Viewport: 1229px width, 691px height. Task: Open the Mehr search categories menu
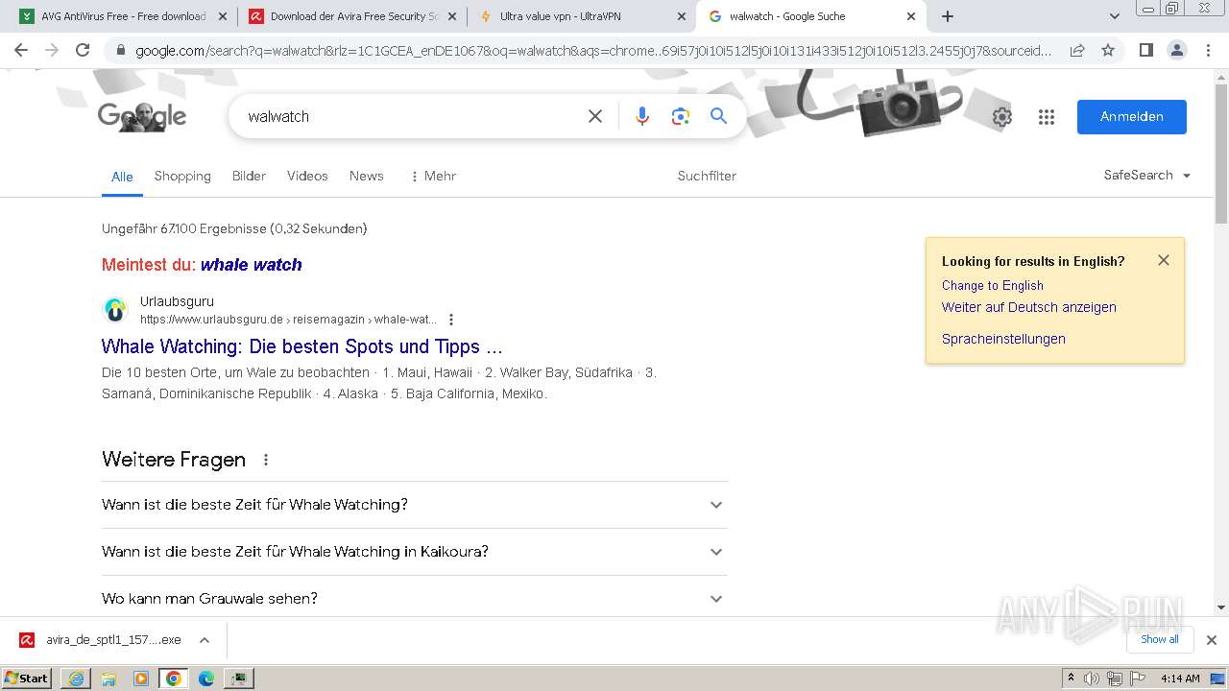click(x=433, y=176)
